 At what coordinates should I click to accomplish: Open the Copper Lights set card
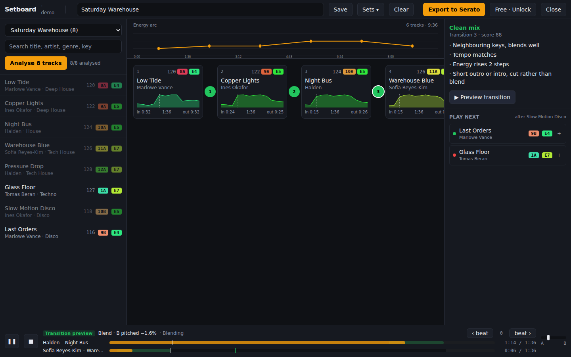(252, 92)
